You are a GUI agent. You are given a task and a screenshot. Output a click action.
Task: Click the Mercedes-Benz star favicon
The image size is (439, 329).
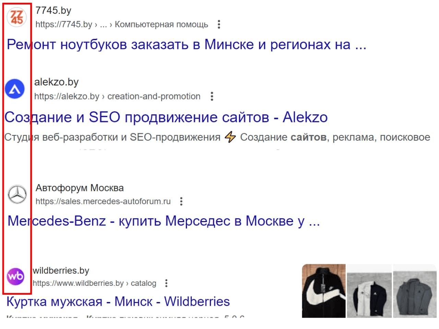17,194
